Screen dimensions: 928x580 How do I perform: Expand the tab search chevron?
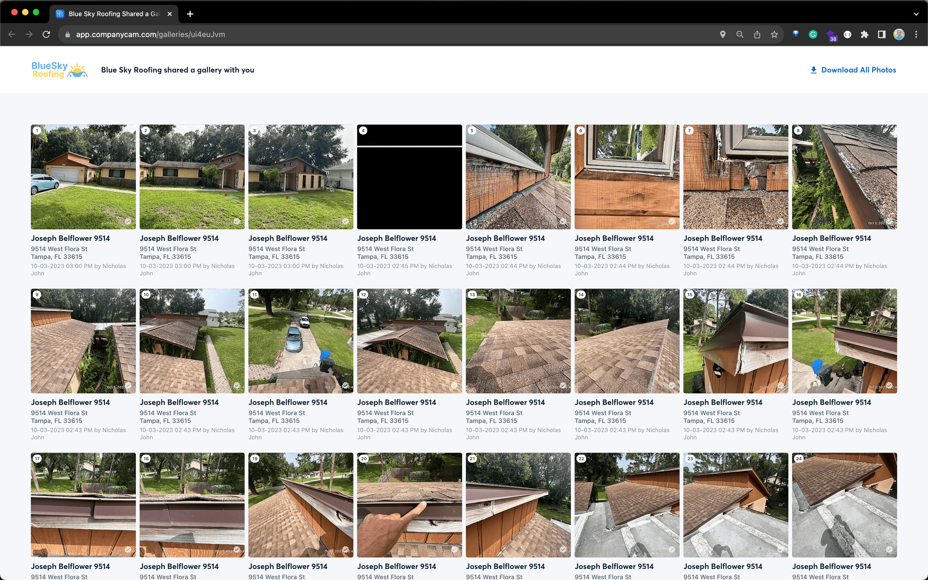pos(916,14)
